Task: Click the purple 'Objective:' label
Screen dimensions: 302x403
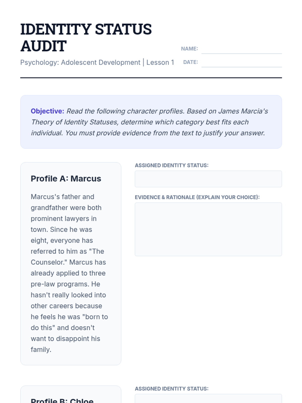Action: coord(47,111)
